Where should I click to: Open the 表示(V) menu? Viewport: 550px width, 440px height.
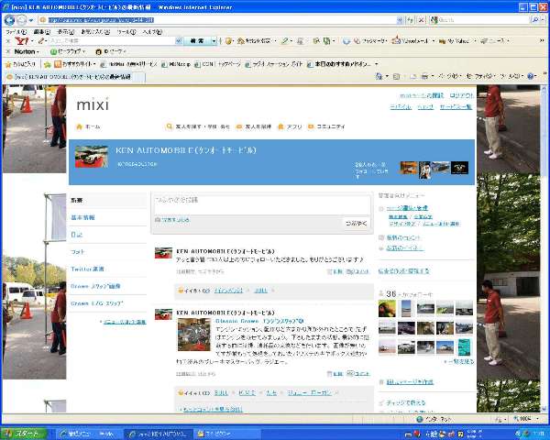coord(66,32)
